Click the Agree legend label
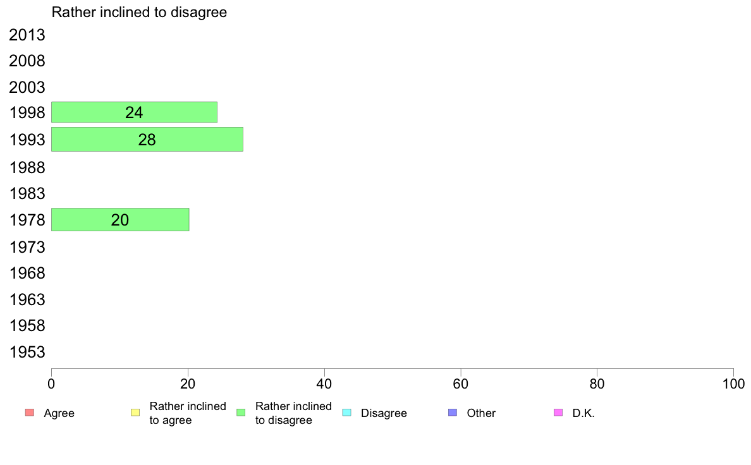 pos(59,413)
